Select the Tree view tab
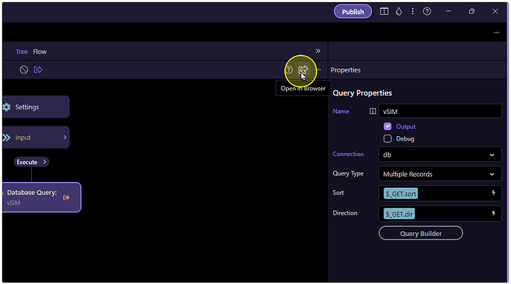511x284 pixels. (x=21, y=52)
